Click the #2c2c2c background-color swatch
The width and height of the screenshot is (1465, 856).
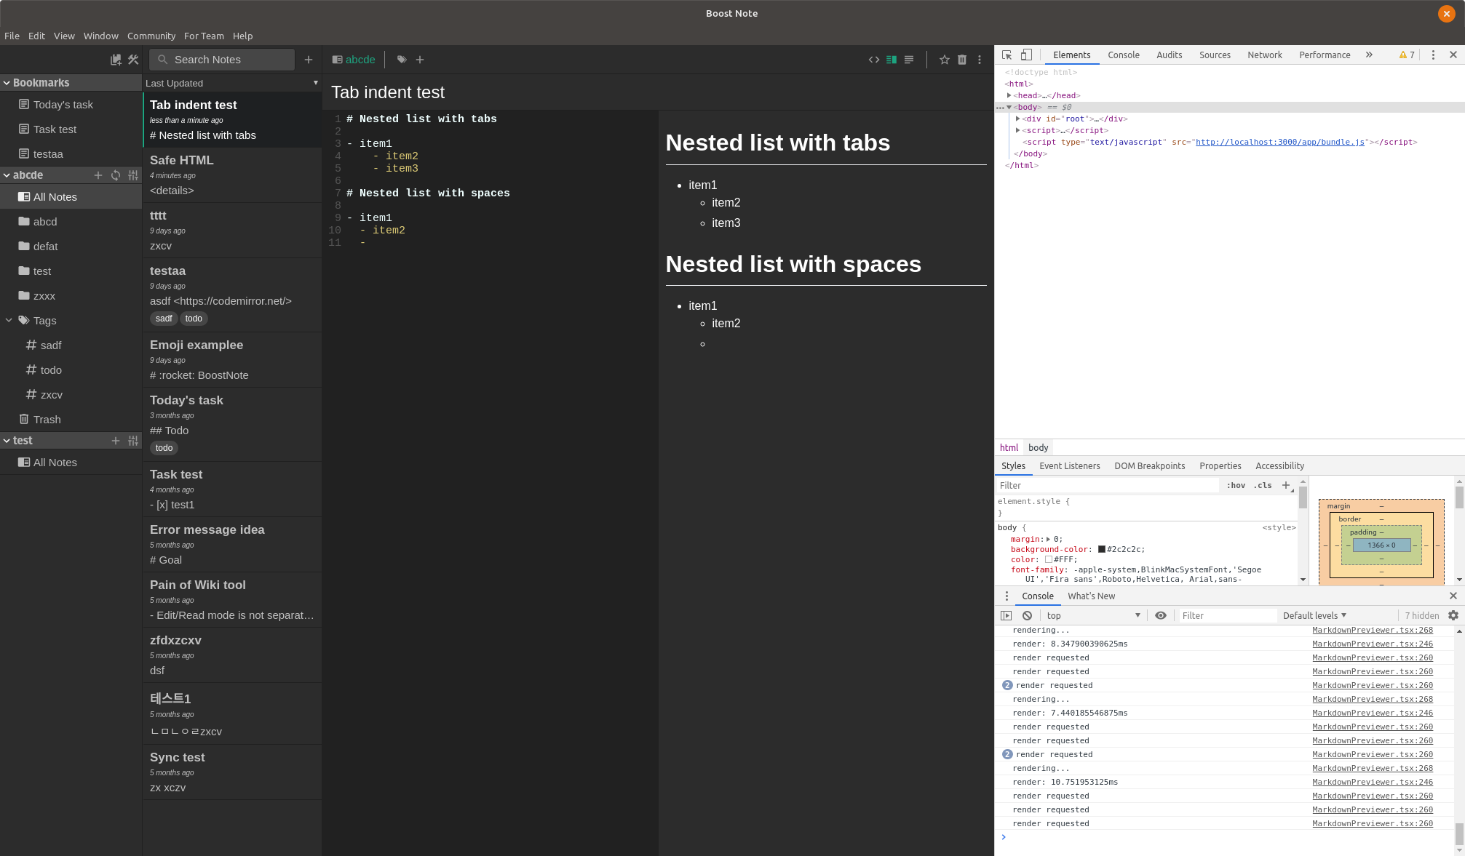[1102, 549]
